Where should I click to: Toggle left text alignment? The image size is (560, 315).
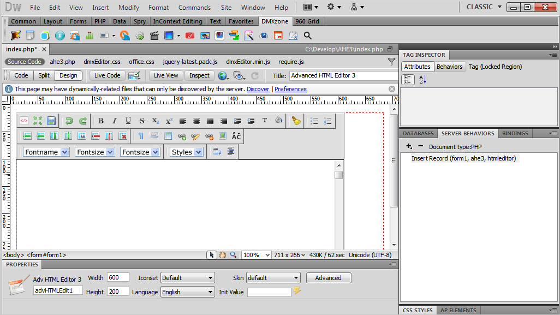tap(183, 121)
